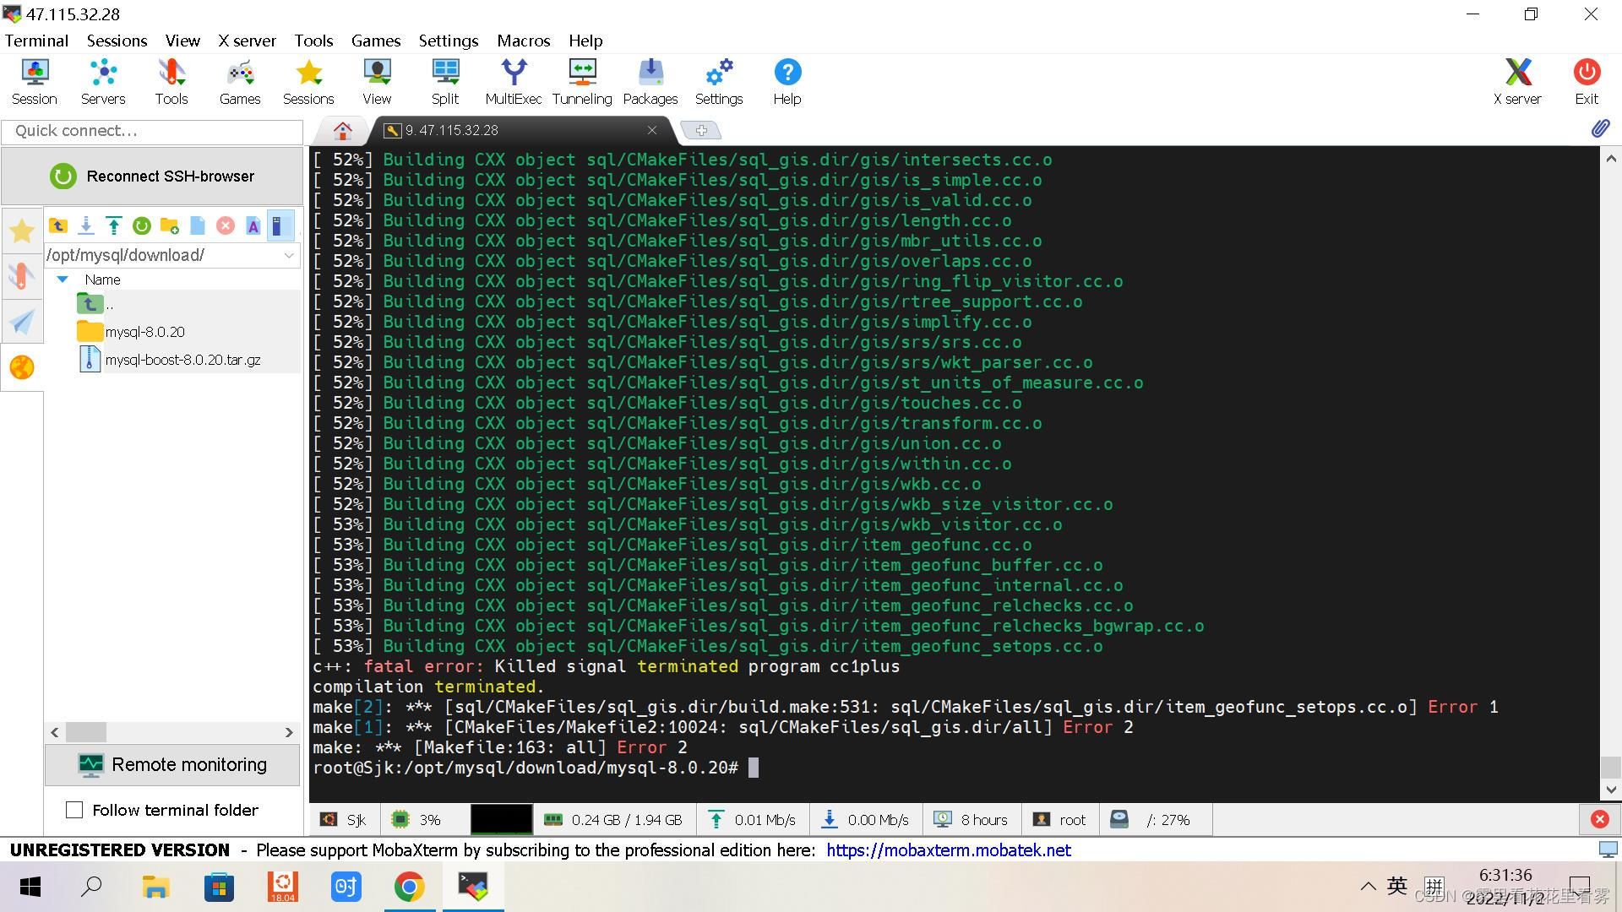The image size is (1622, 912).
Task: Open the Windows Start menu
Action: (x=30, y=887)
